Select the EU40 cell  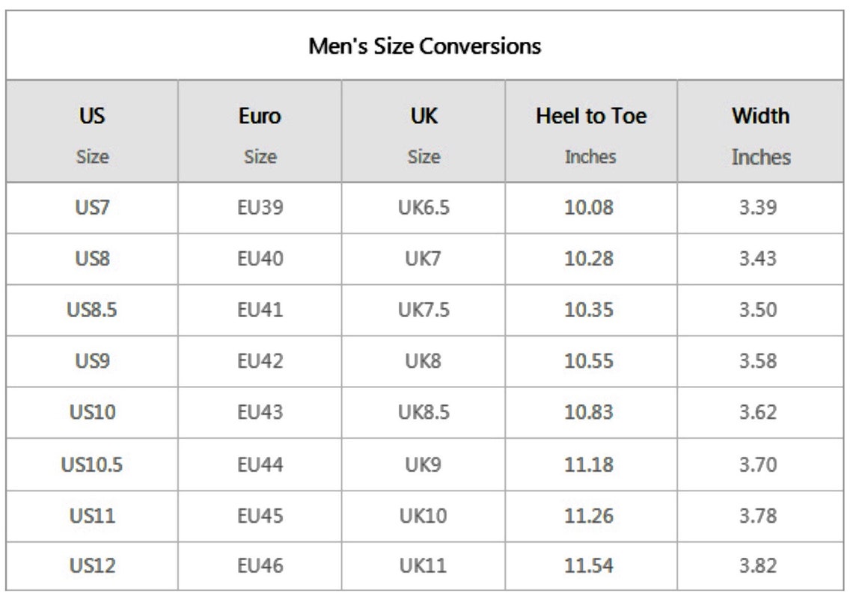[260, 259]
